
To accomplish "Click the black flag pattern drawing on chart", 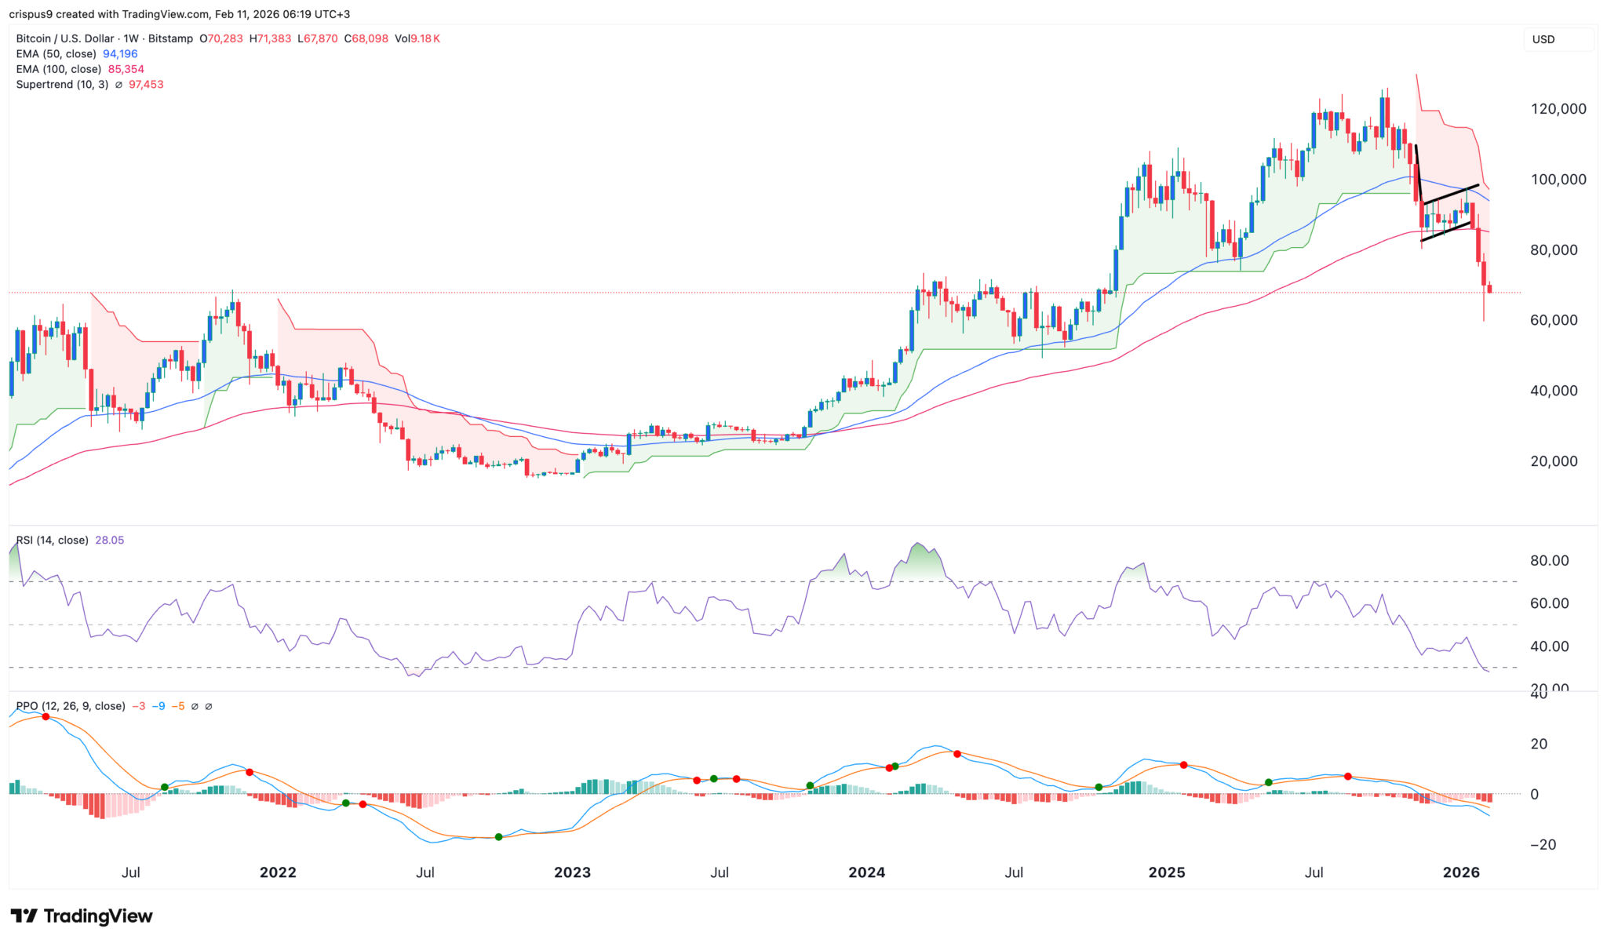I will click(1450, 193).
